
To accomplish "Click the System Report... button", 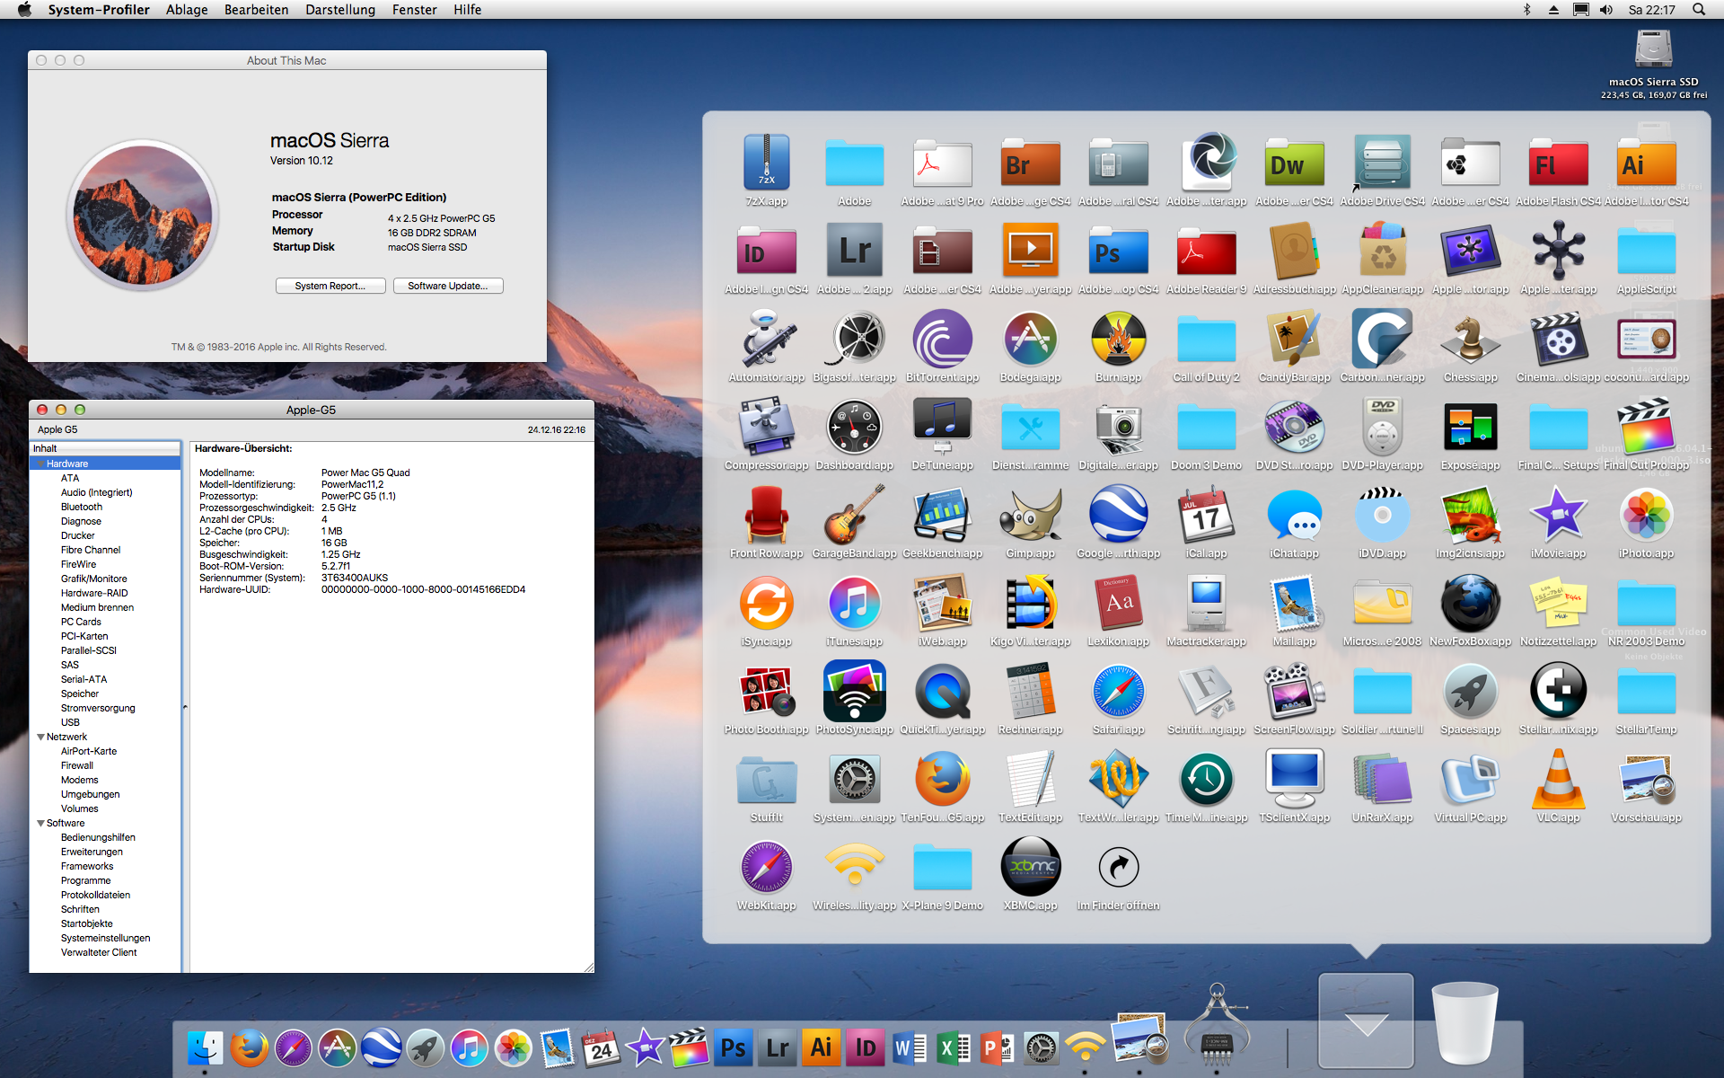I will pyautogui.click(x=330, y=286).
